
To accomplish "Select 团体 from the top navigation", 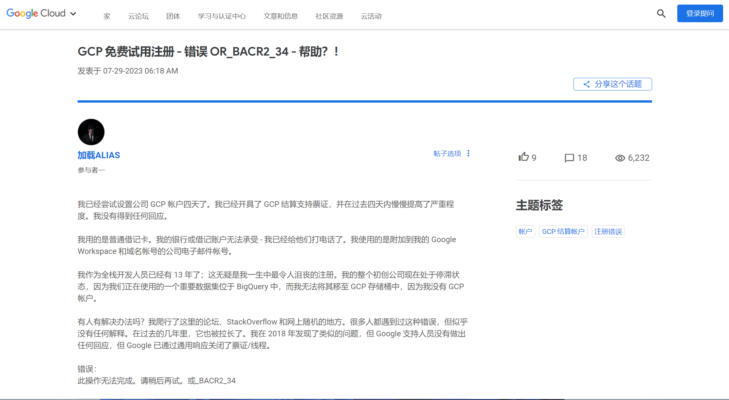I will tap(173, 16).
